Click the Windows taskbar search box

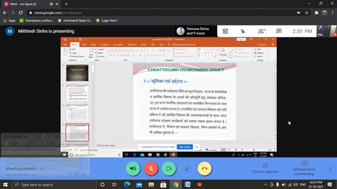click(54, 185)
